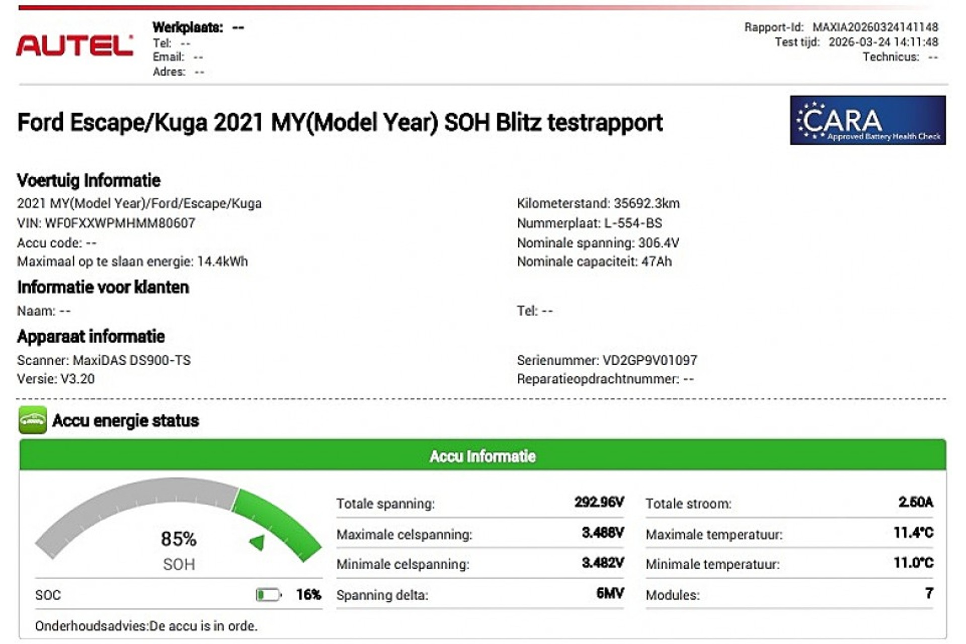The width and height of the screenshot is (966, 644).
Task: Click the Scanner MaxiDAS DS900-TS entry
Action: point(104,360)
